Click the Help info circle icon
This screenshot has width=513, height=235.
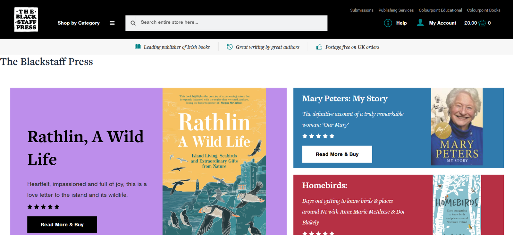388,23
